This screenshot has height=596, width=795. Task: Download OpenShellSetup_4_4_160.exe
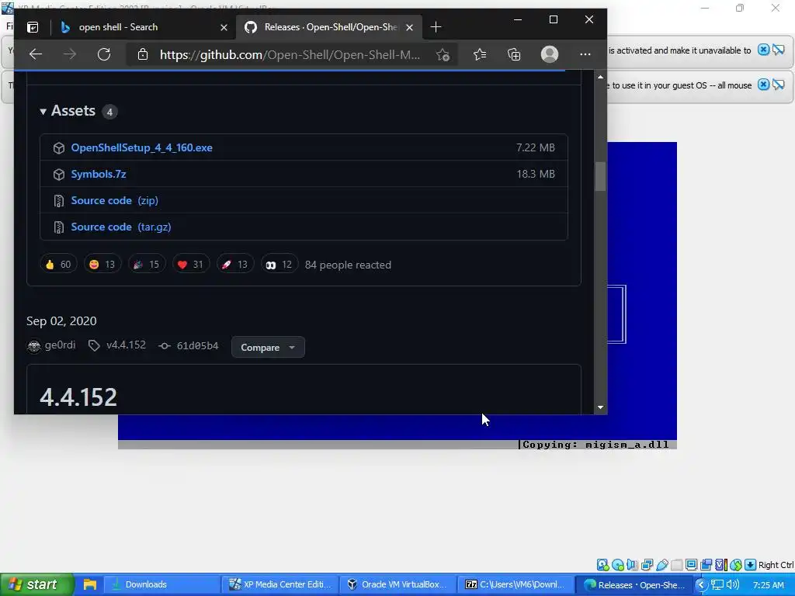click(x=141, y=147)
